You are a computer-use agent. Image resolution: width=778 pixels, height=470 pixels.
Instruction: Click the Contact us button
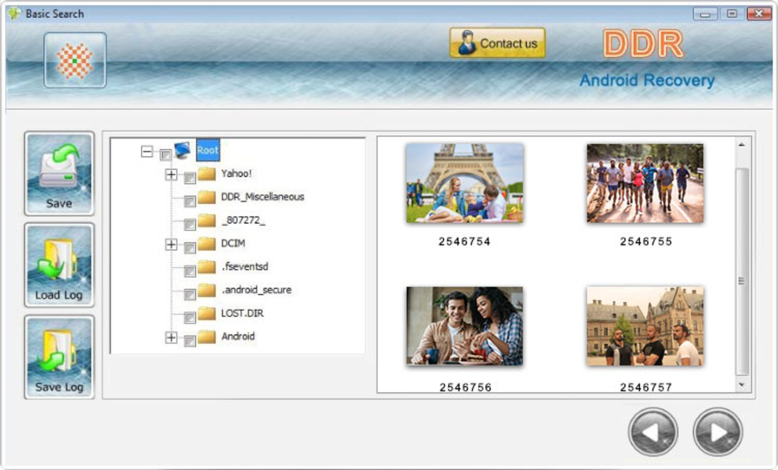[497, 42]
